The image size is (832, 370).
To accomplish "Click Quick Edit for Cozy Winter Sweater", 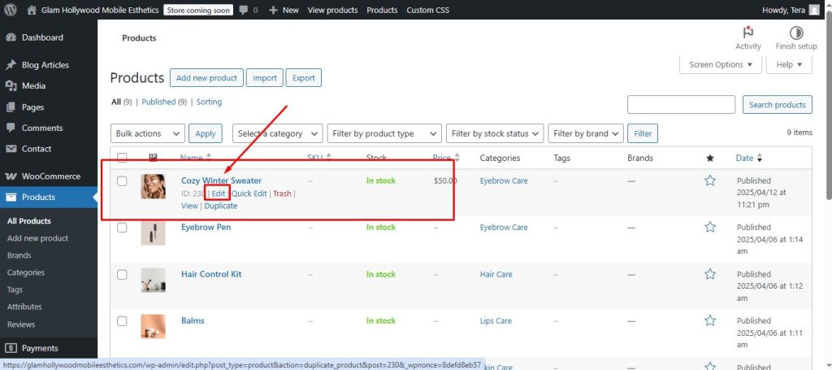I will pyautogui.click(x=249, y=194).
